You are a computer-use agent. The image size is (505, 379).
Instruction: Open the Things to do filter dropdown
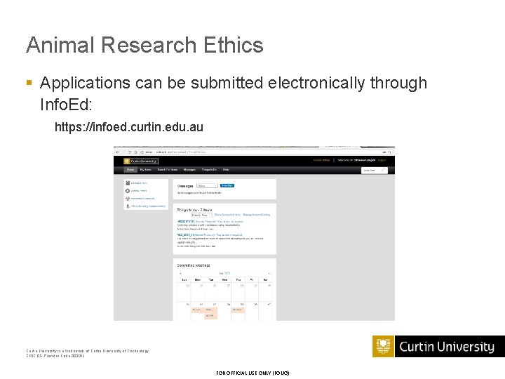[201, 215]
